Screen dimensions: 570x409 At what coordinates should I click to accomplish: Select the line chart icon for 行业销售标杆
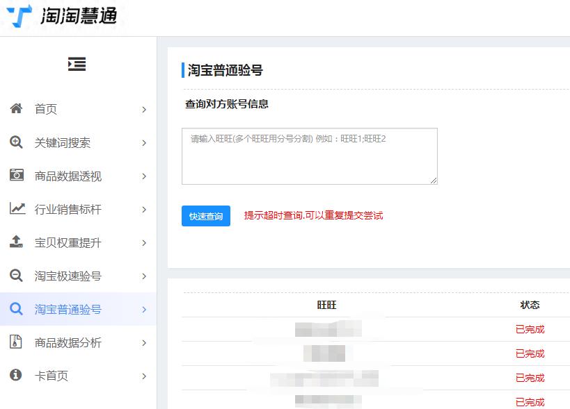(17, 209)
